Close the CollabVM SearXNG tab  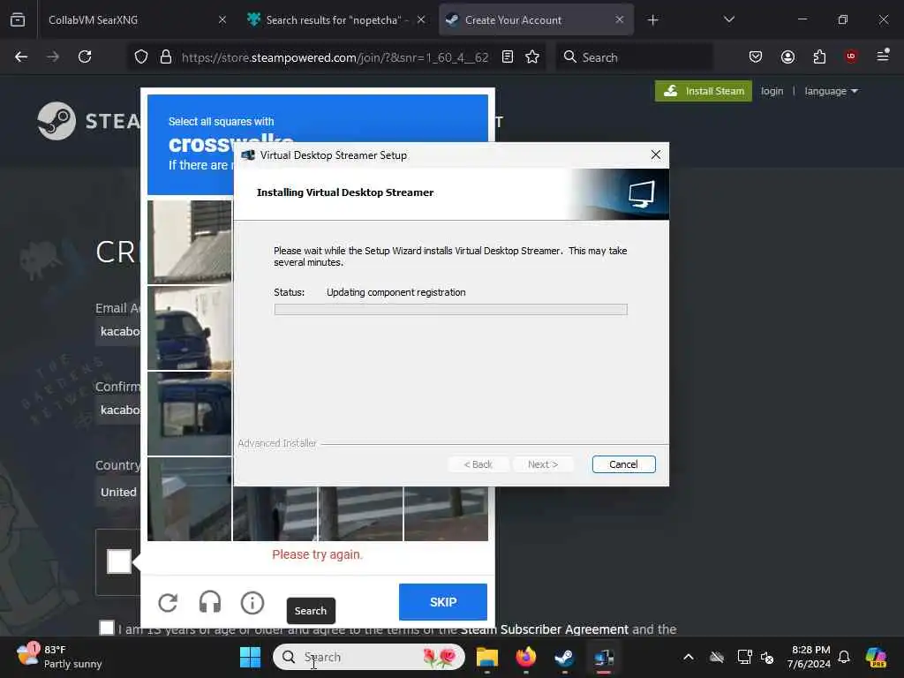[222, 19]
